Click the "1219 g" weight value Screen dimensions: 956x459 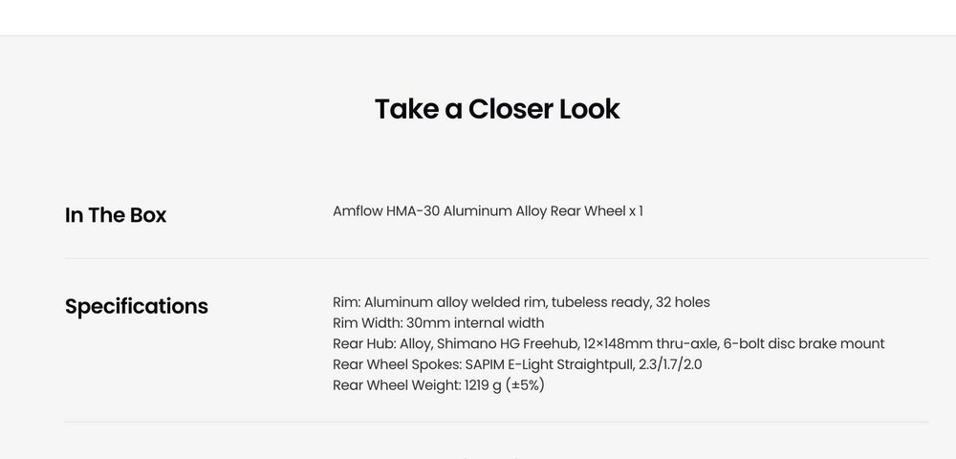pos(483,385)
